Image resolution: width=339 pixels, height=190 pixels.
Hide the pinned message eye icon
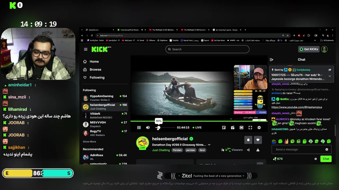coord(330,70)
